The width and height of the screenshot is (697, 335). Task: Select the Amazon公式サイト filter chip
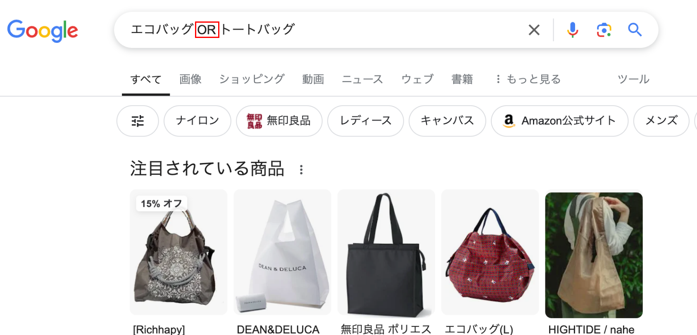click(x=560, y=121)
